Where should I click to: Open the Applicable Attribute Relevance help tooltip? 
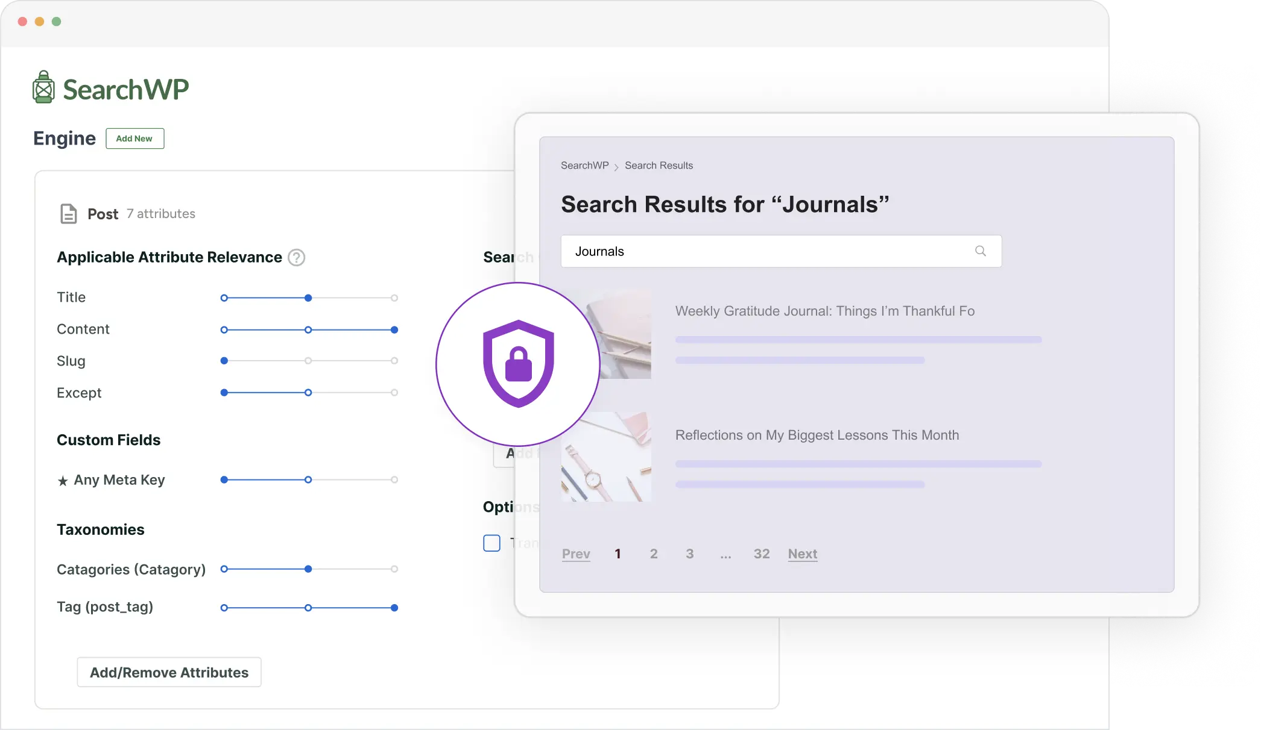point(296,257)
